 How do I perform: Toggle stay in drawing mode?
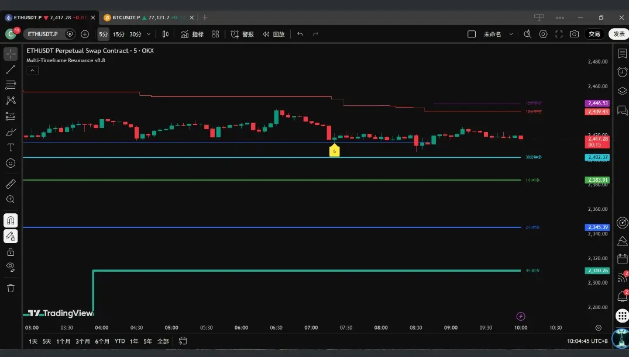click(x=11, y=237)
